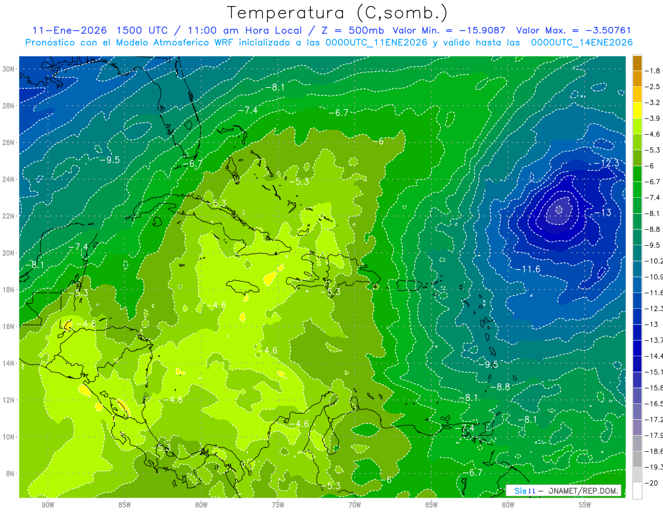
Task: Click the "20N" latitude axis label
Action: [x=9, y=252]
